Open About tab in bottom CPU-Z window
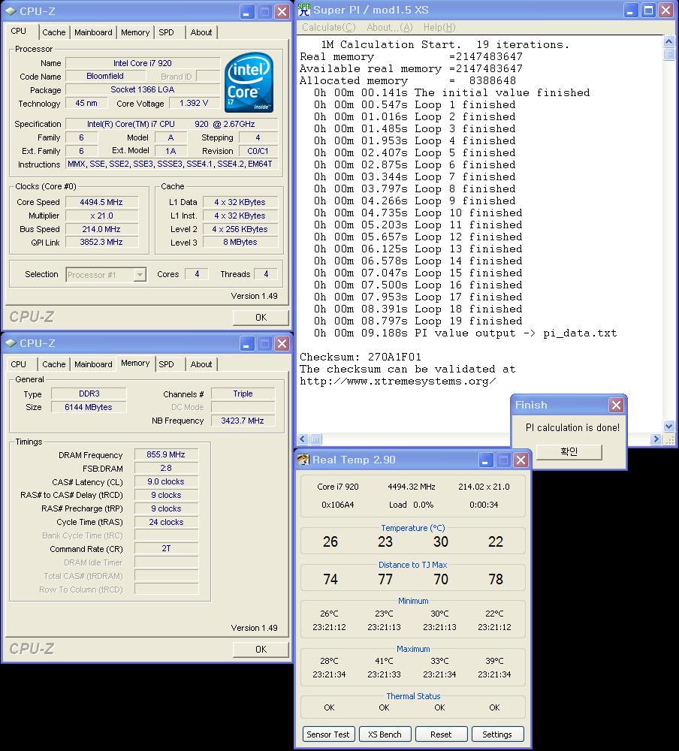679x751 pixels. pyautogui.click(x=201, y=364)
